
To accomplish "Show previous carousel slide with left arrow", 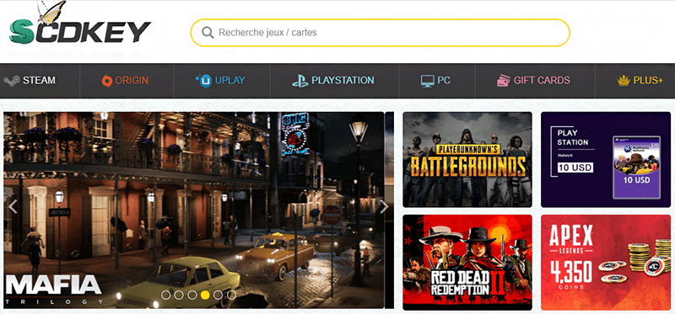I will click(13, 206).
